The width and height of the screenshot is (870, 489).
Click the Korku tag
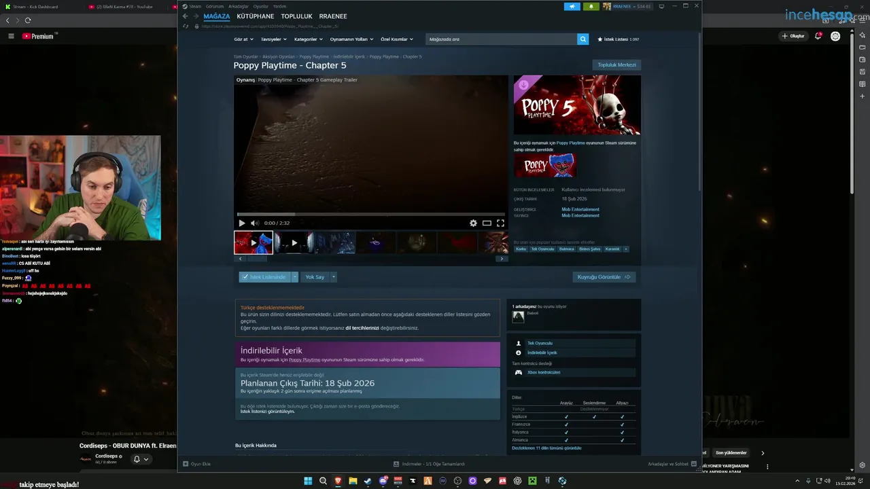pos(521,249)
